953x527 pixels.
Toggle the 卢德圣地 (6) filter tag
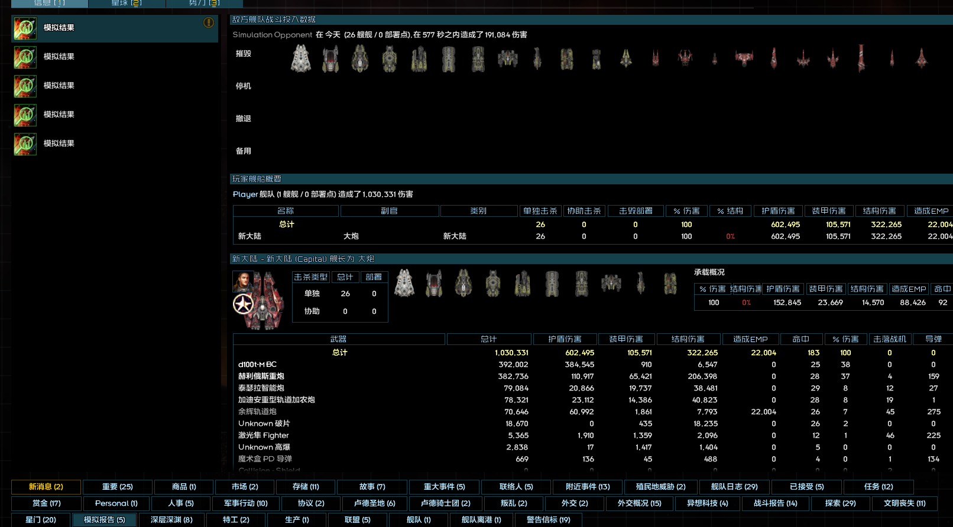[375, 503]
